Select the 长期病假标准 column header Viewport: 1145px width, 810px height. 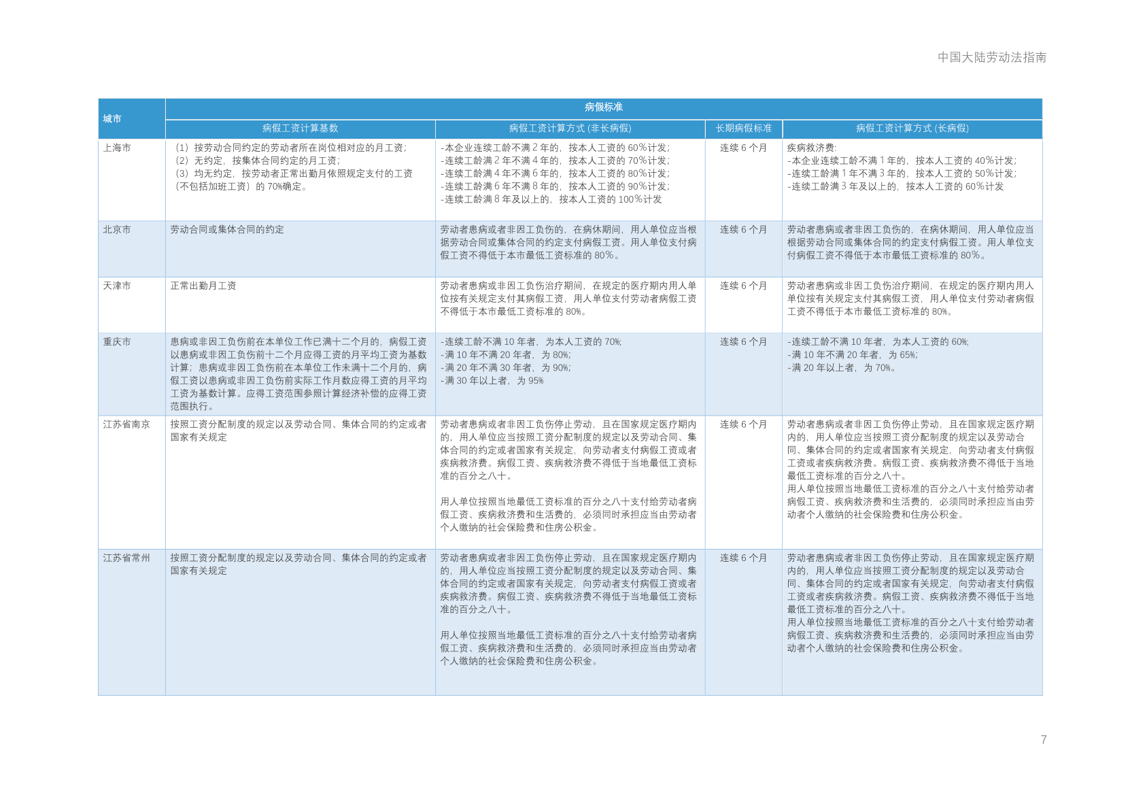[743, 129]
